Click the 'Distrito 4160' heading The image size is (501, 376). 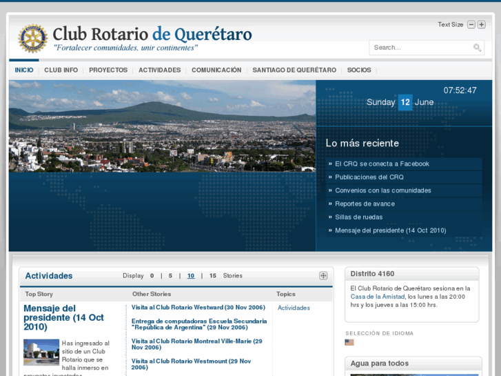pos(372,274)
